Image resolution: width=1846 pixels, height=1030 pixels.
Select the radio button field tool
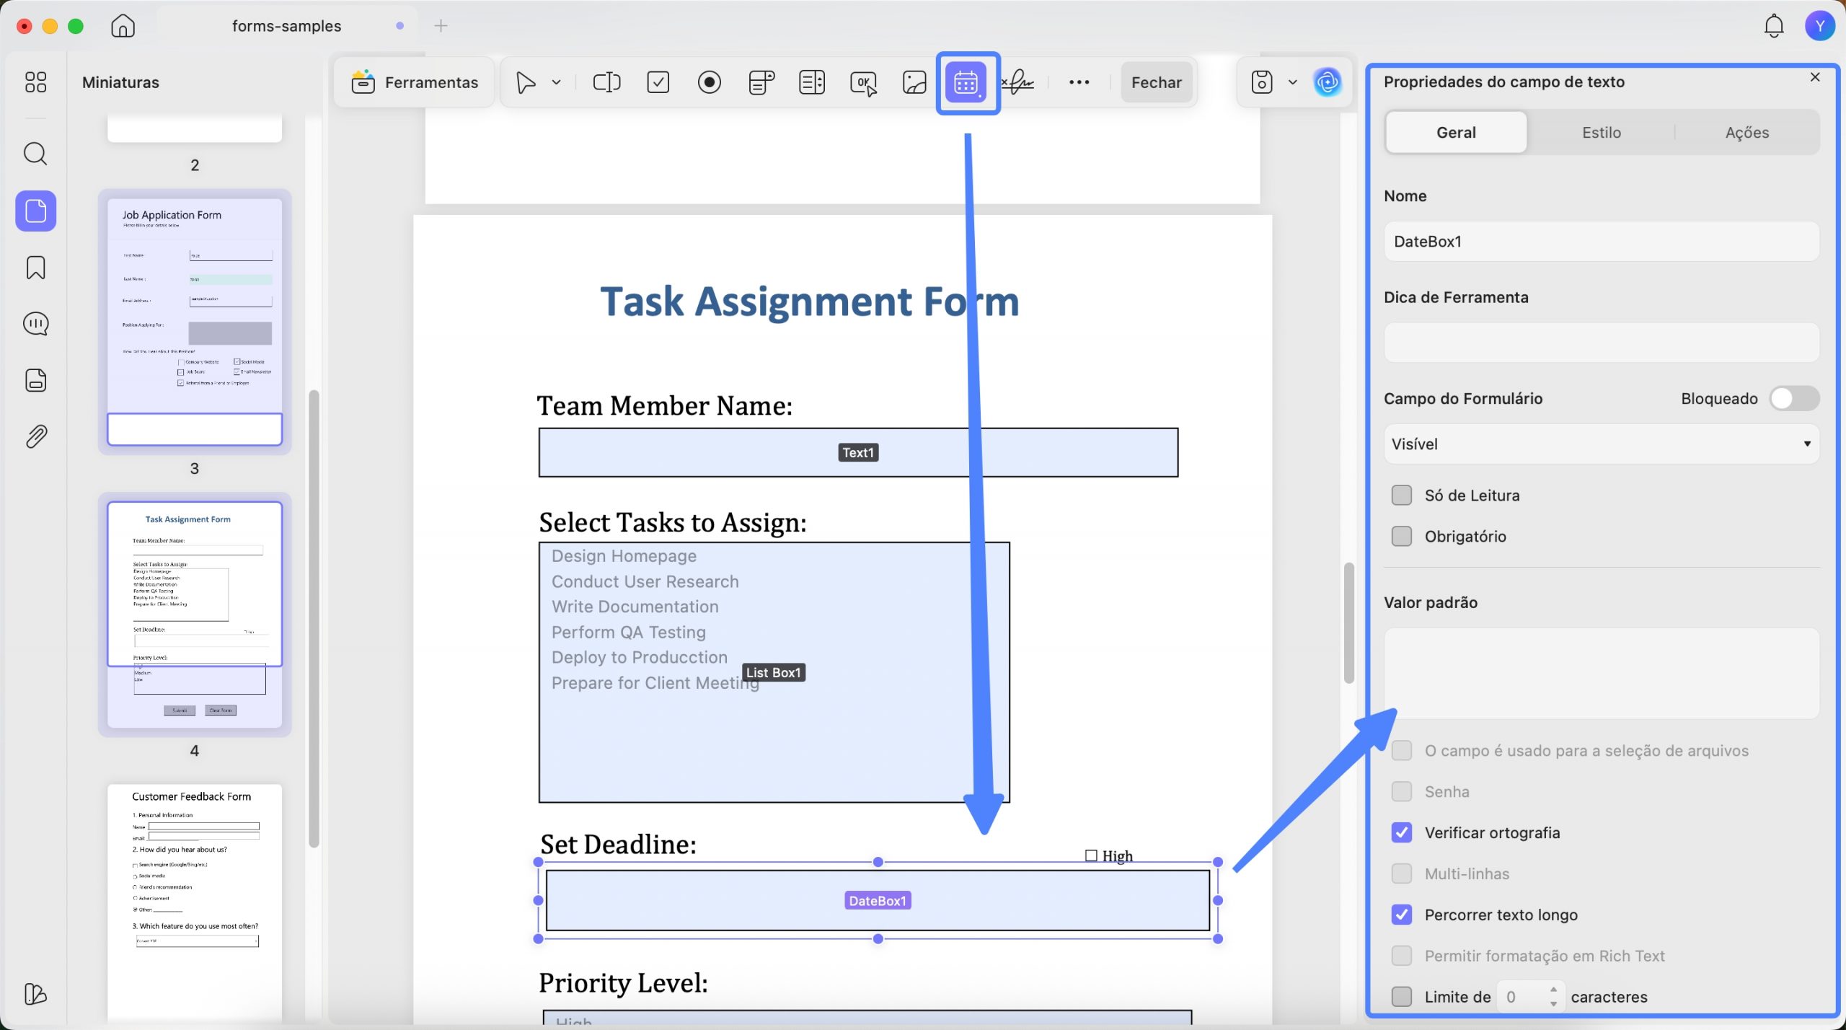710,82
